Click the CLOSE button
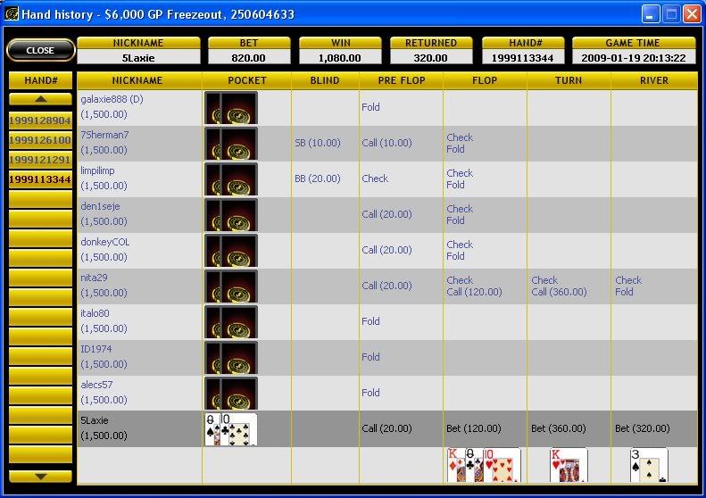 click(x=40, y=50)
